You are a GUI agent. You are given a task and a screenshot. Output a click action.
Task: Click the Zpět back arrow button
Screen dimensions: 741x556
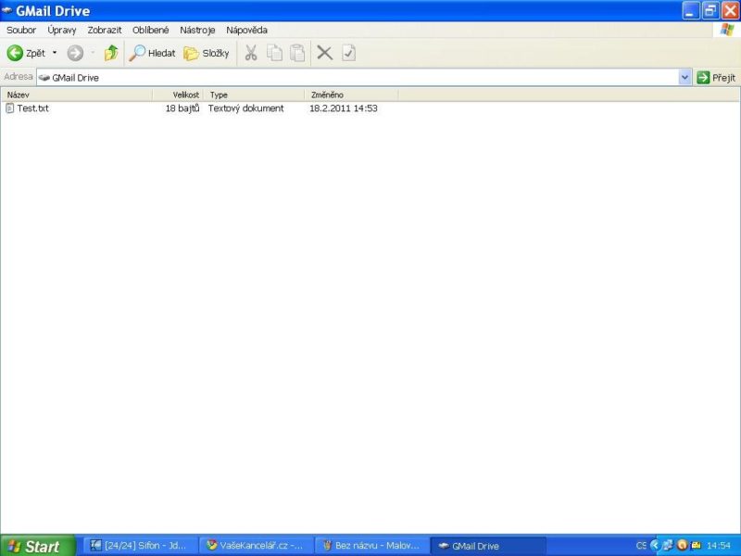[26, 53]
